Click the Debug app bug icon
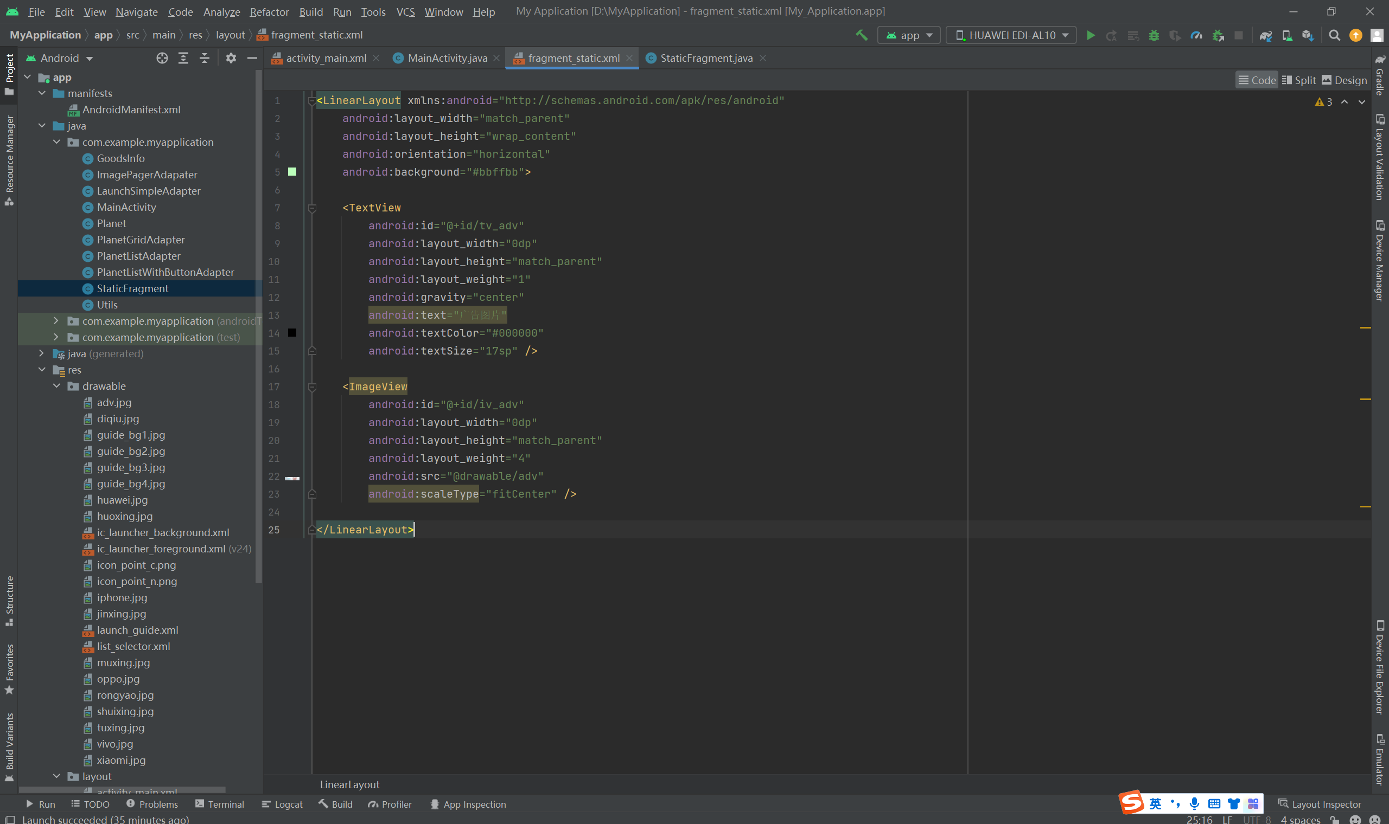Image resolution: width=1389 pixels, height=824 pixels. click(x=1154, y=35)
